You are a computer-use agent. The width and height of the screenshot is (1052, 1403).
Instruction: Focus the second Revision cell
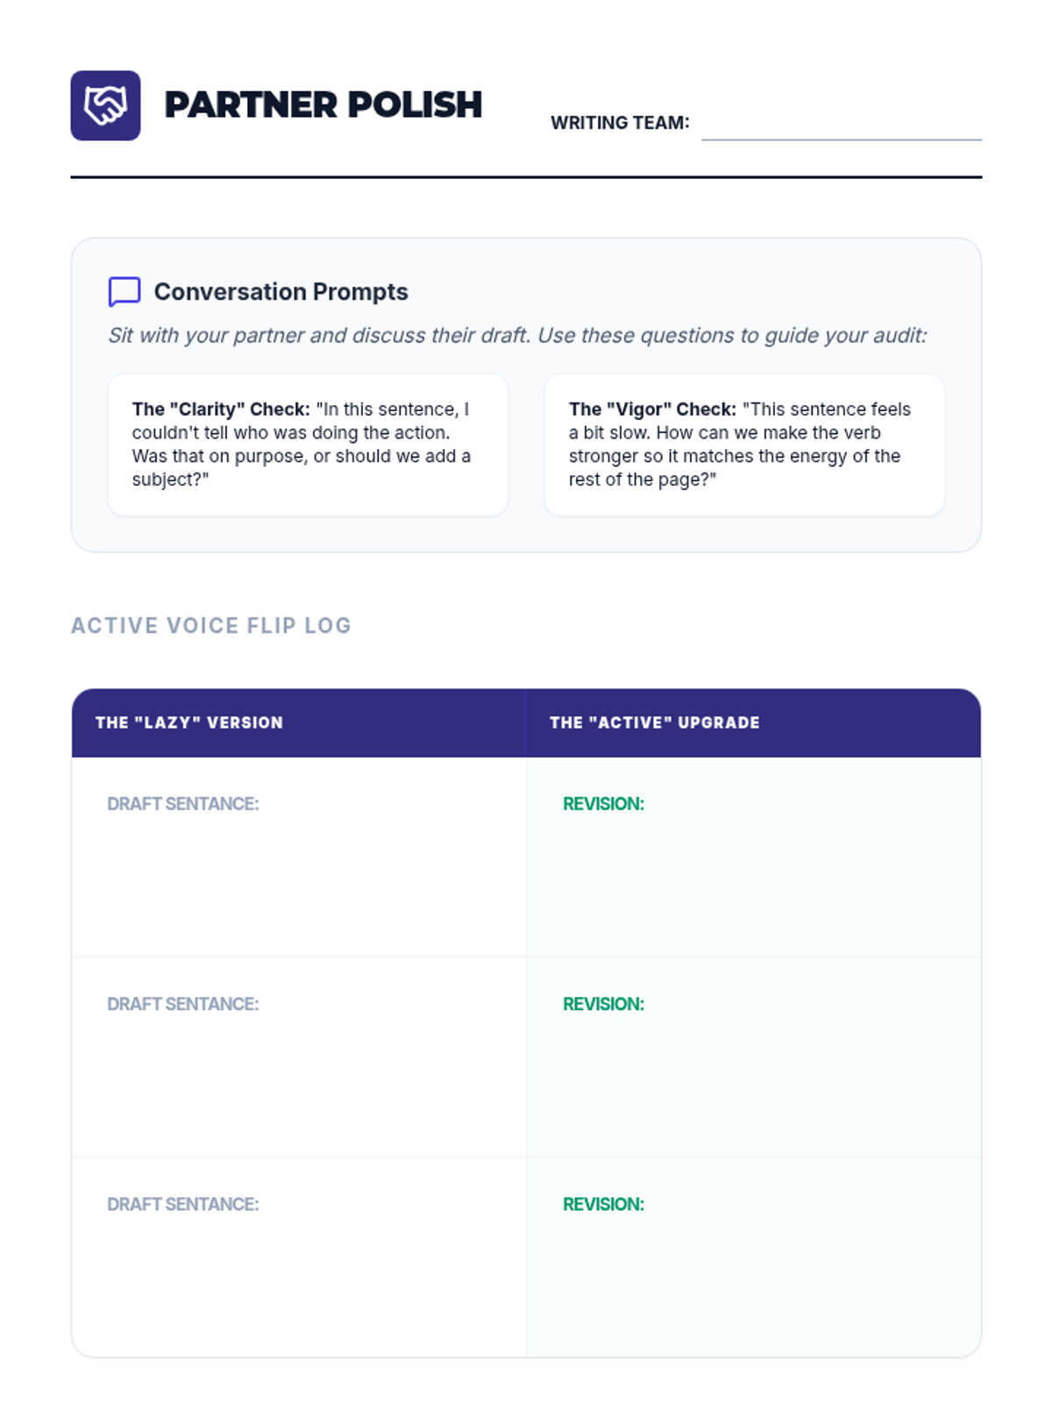[x=754, y=1068]
